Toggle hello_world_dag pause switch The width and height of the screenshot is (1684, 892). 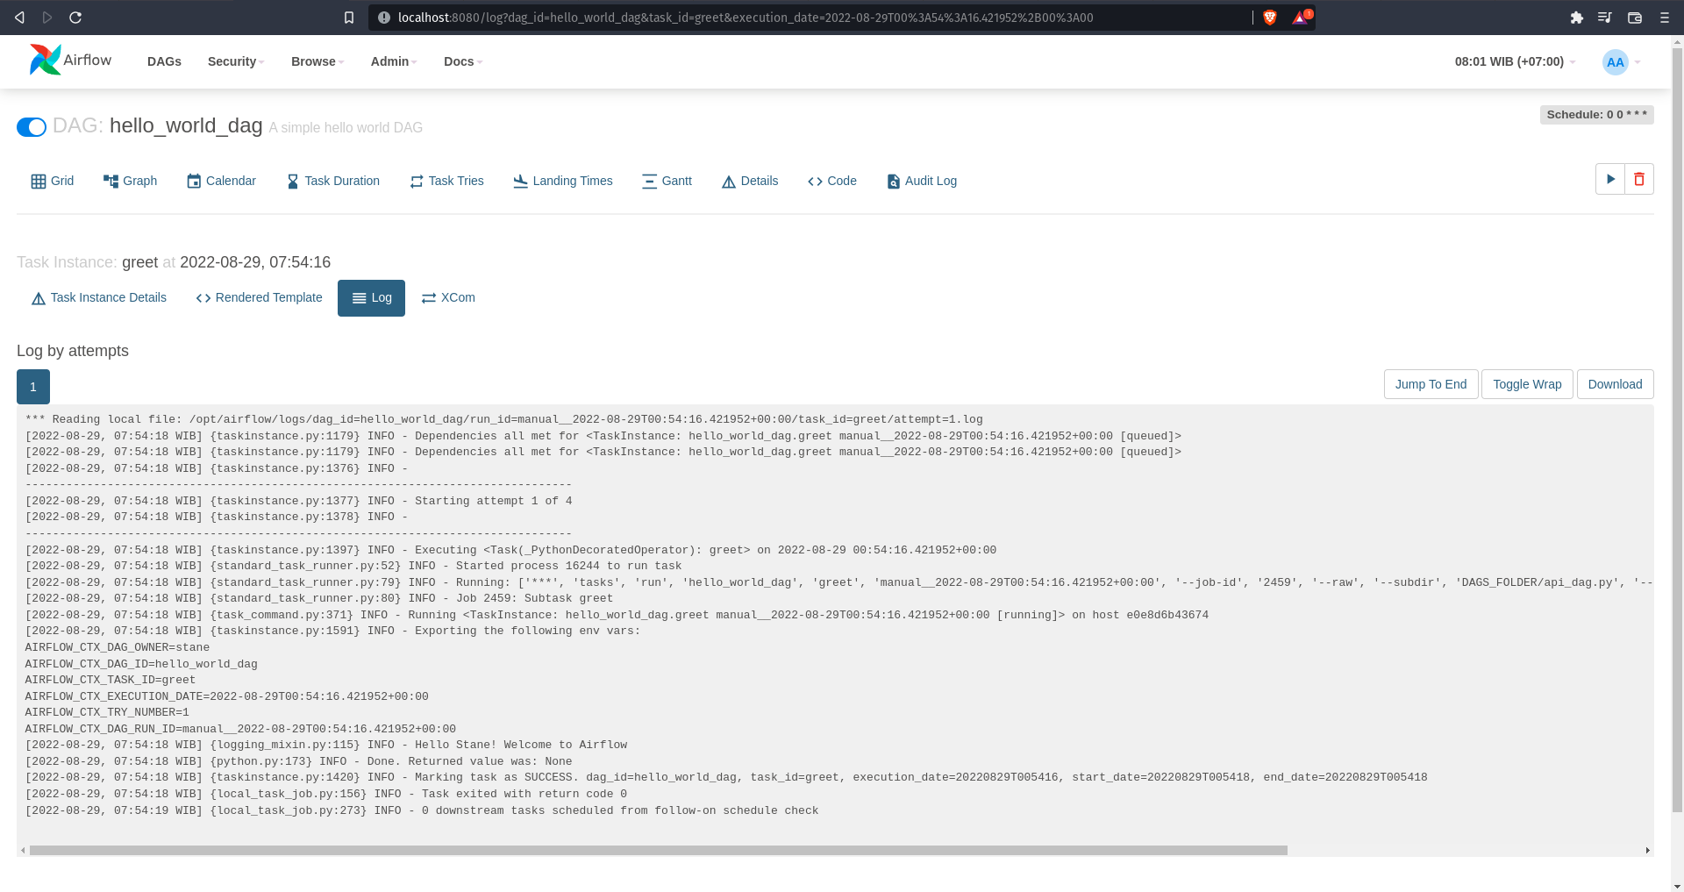coord(32,127)
